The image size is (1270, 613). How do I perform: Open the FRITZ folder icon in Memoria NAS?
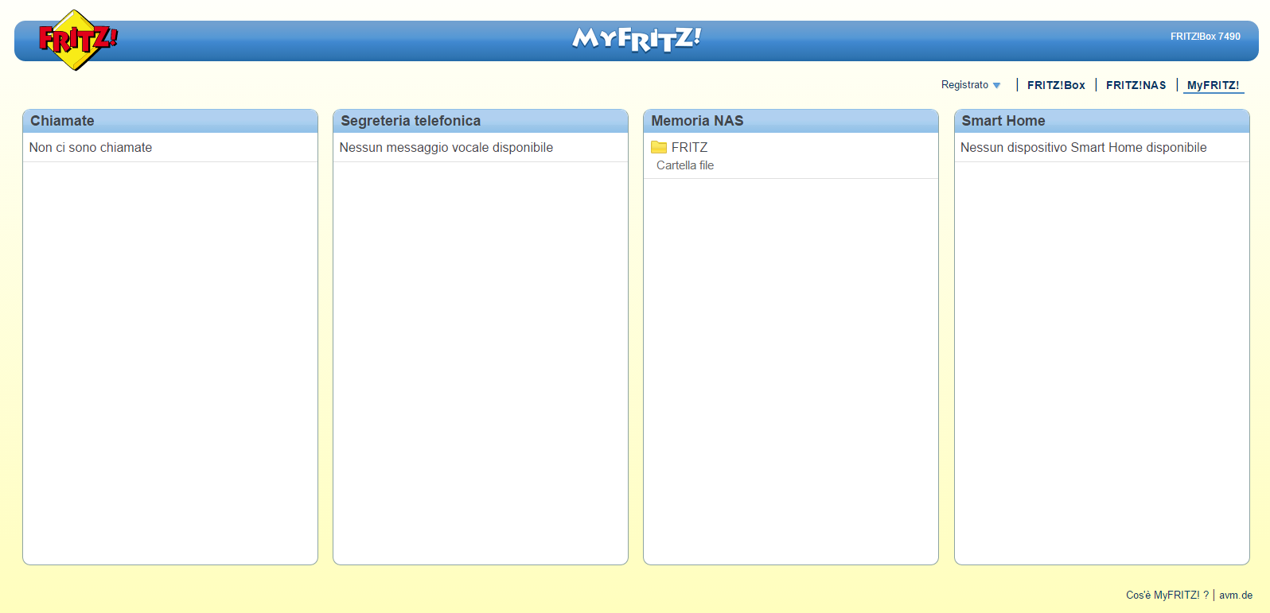[x=659, y=147]
